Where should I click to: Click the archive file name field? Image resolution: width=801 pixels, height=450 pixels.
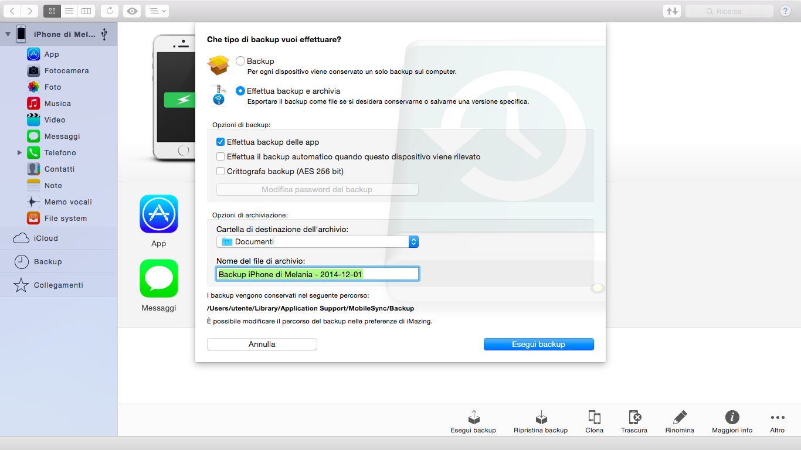317,274
